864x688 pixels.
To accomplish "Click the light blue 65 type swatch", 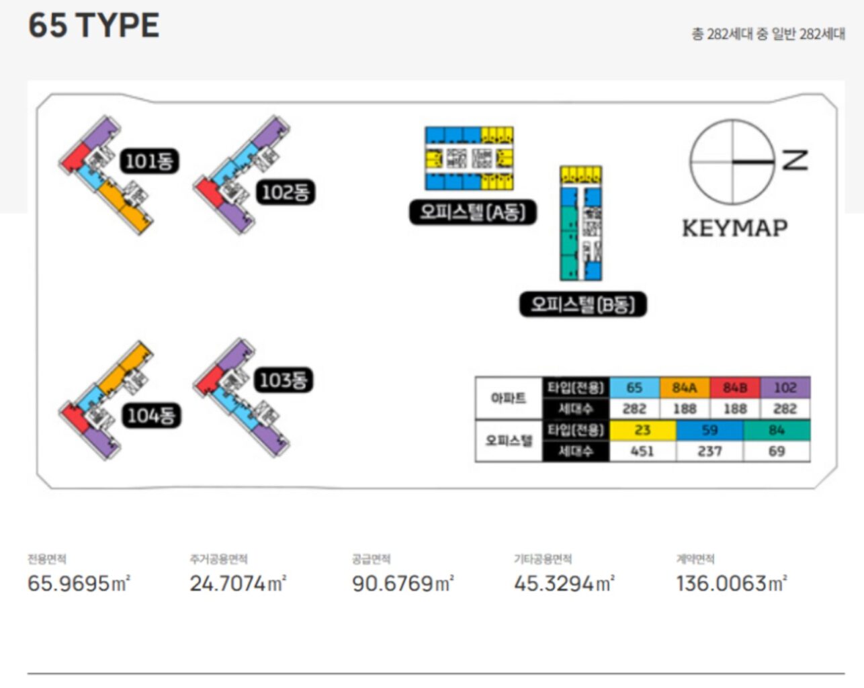I will 634,388.
